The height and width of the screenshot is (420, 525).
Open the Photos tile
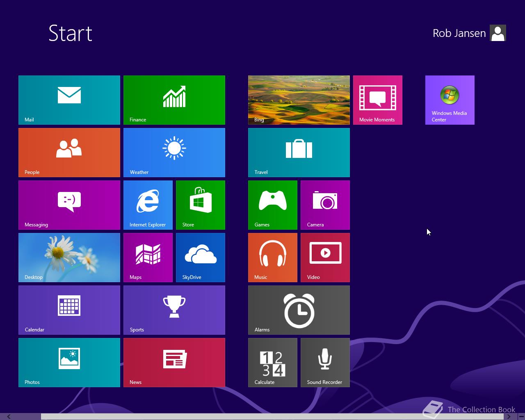(x=69, y=363)
